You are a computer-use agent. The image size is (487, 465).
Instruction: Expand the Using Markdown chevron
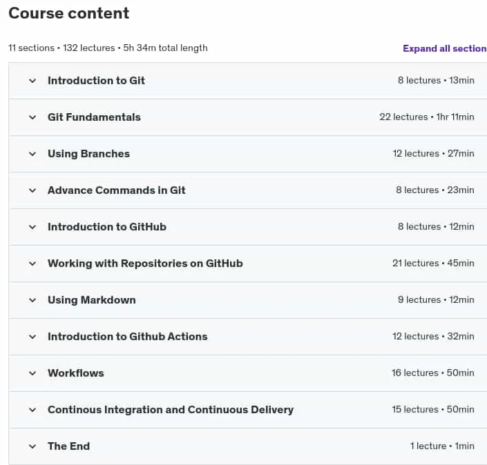point(32,300)
